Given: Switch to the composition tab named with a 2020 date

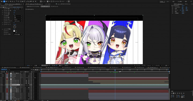Looking at the screenshot, I should [x=25, y=68].
